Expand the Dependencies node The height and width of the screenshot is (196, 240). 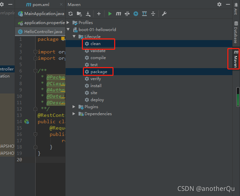[74, 114]
